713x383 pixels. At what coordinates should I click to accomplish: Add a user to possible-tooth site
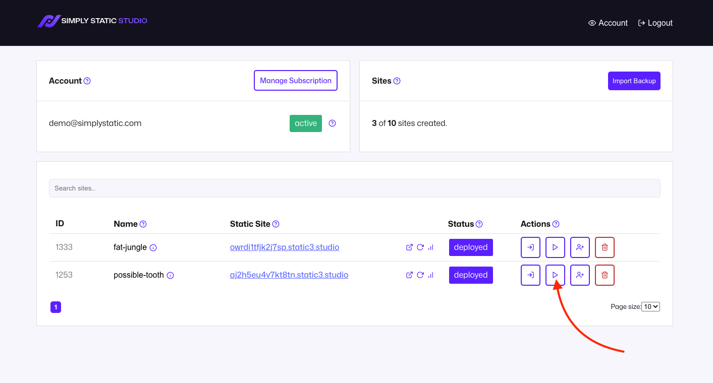point(580,275)
